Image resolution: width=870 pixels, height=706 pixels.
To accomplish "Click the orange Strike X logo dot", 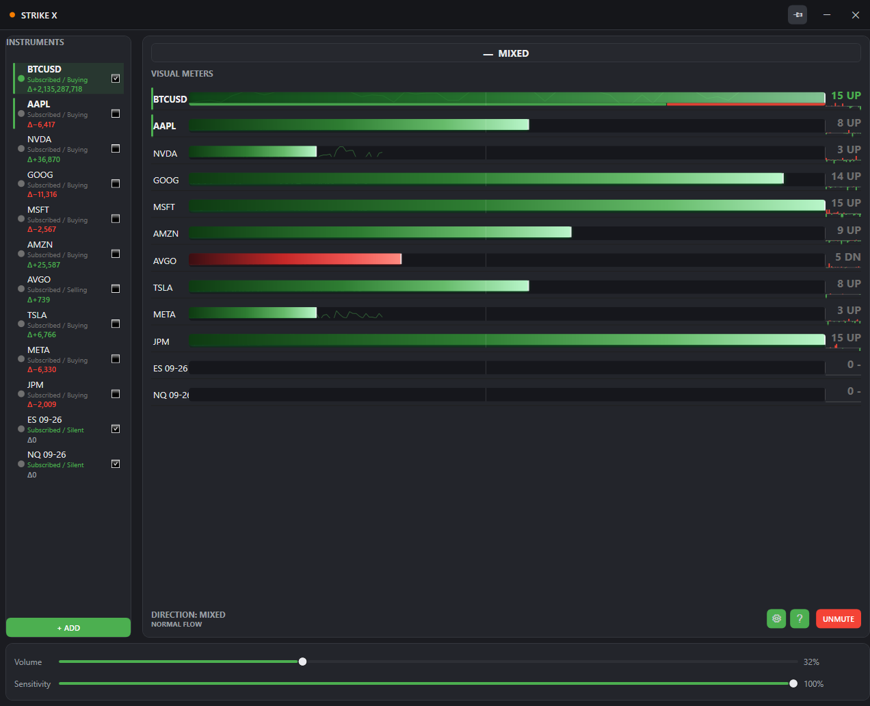I will (12, 15).
